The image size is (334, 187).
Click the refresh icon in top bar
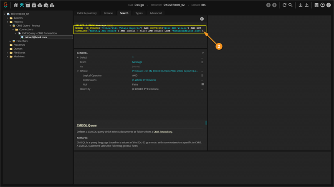[x=284, y=5]
